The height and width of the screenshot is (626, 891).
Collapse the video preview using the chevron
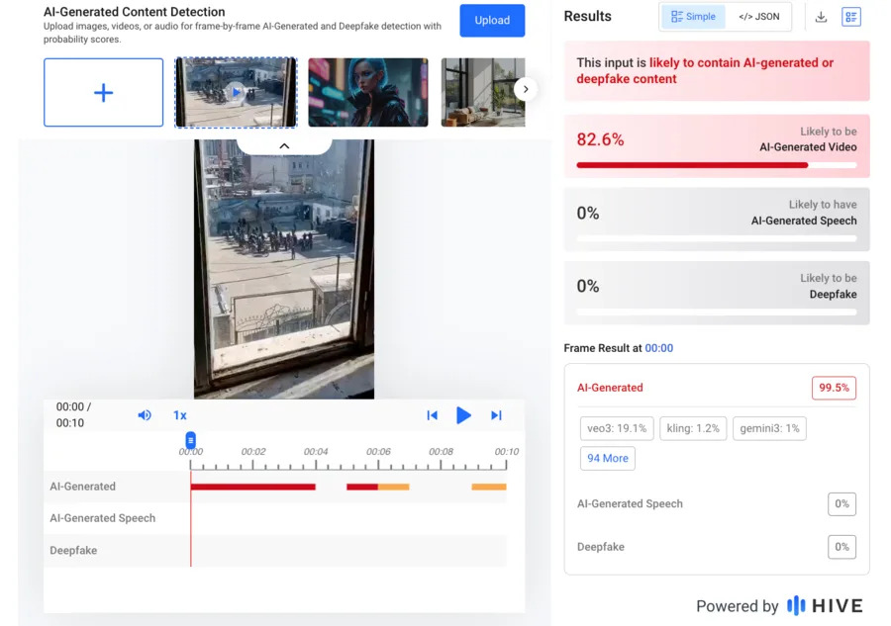point(283,143)
